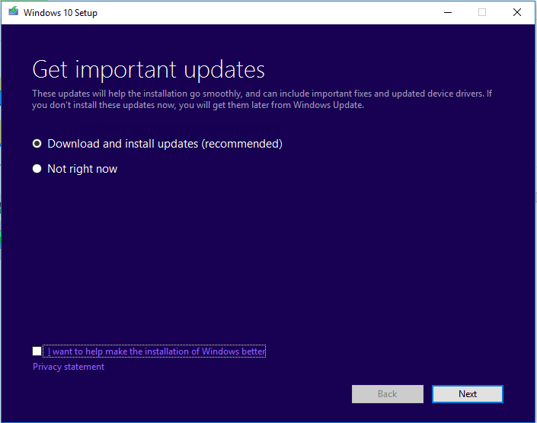Tick the help make installation better checkbox

tap(37, 351)
